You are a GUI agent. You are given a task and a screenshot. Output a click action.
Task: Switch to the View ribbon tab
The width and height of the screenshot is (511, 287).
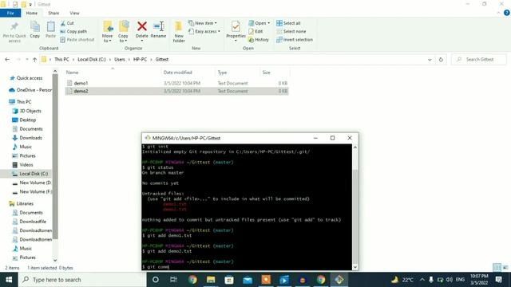pos(74,13)
